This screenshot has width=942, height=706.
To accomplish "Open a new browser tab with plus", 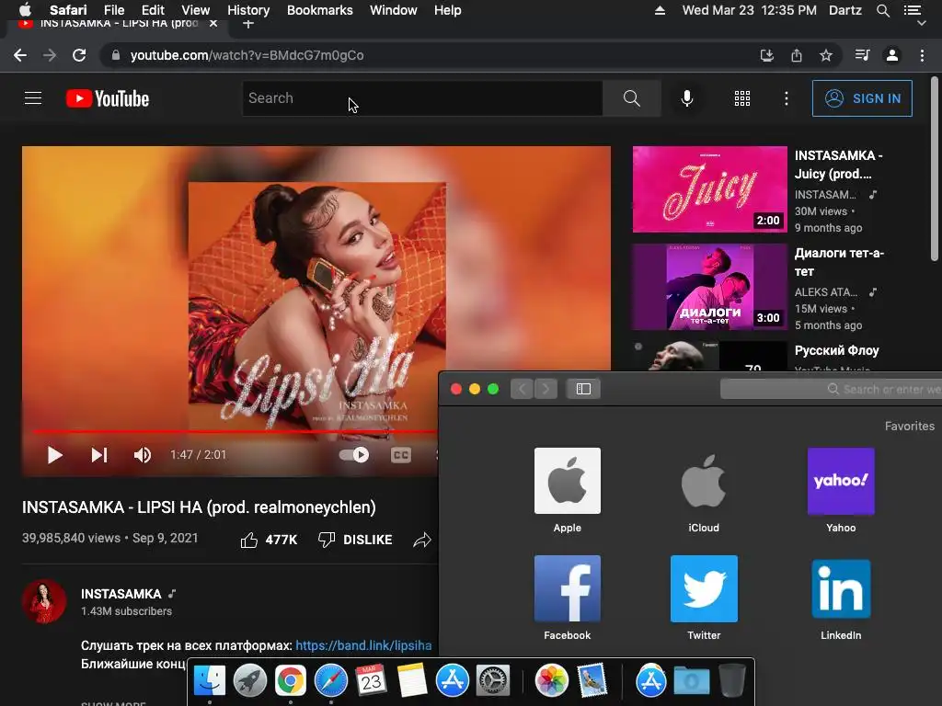I will (248, 24).
